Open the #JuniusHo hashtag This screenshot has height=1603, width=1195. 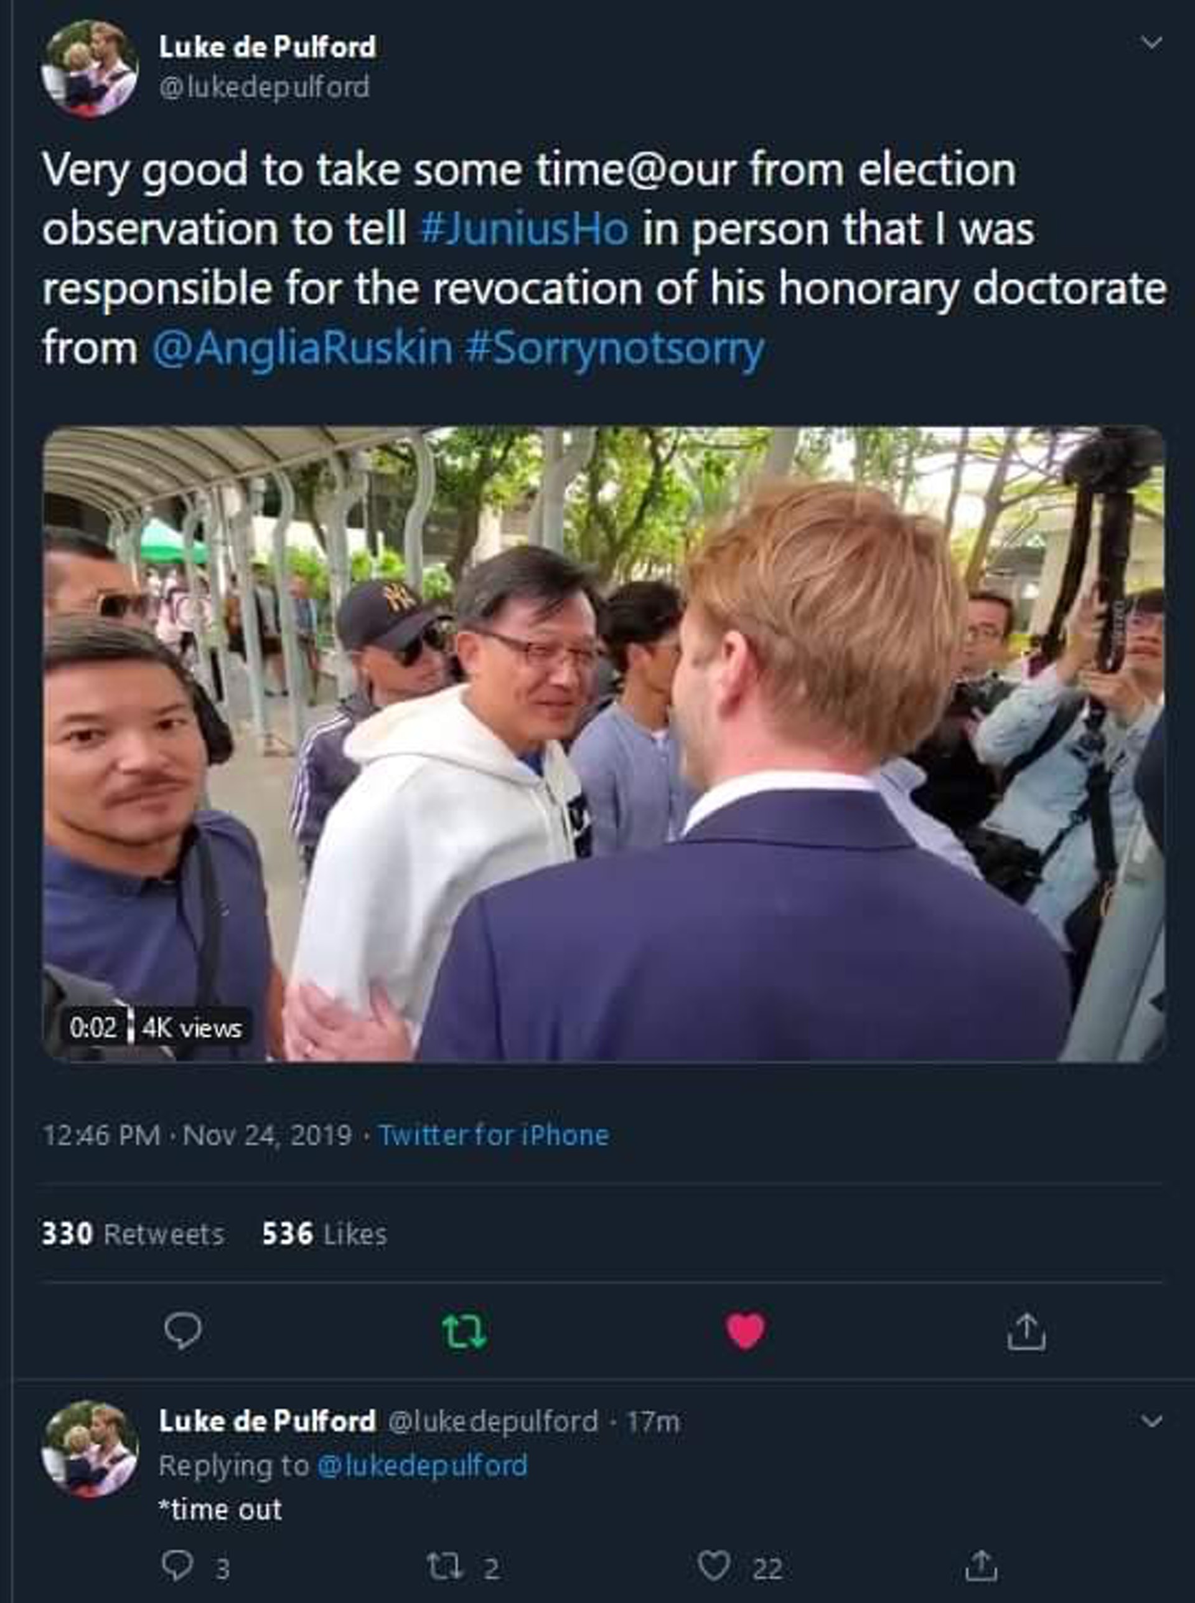point(523,229)
